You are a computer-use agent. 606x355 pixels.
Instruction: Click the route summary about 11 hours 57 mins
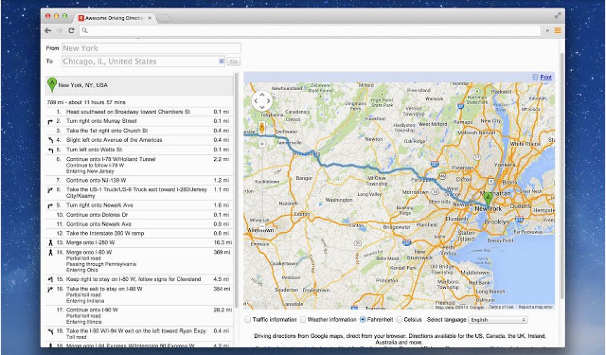coord(86,102)
